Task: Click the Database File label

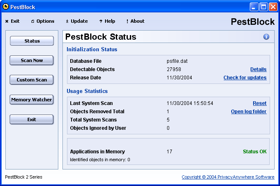Action: click(86, 61)
